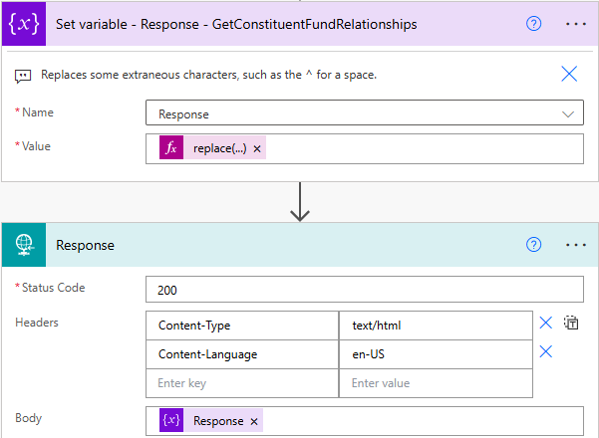Click the Set variable curly-brace icon
The width and height of the screenshot is (599, 438).
23,23
